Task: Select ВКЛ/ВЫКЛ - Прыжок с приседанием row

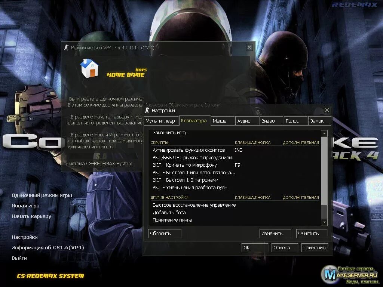Action: click(235, 158)
